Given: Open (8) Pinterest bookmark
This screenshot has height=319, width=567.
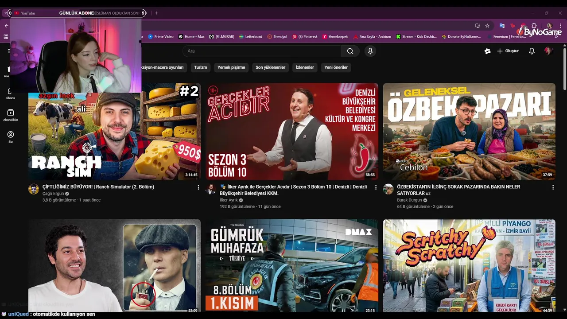Looking at the screenshot, I should coord(305,37).
